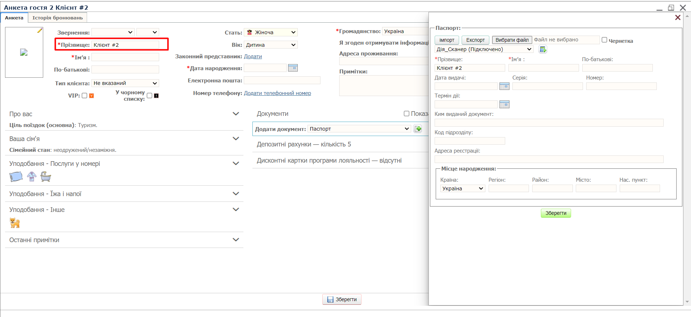This screenshot has height=317, width=691.
Task: Expand the Про вас section chevron
Action: click(236, 114)
